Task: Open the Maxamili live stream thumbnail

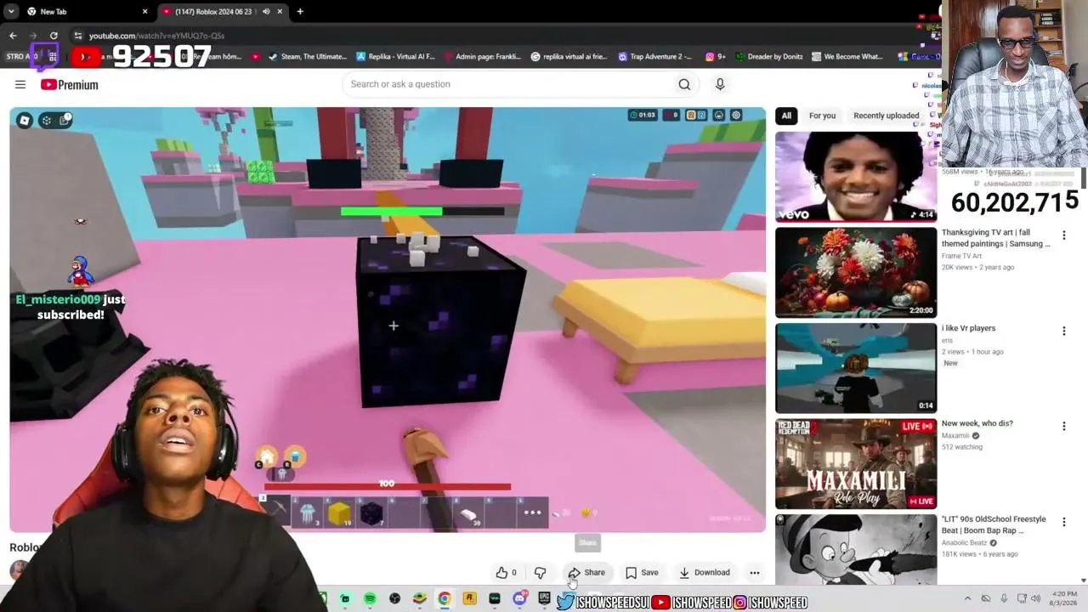Action: coord(856,463)
